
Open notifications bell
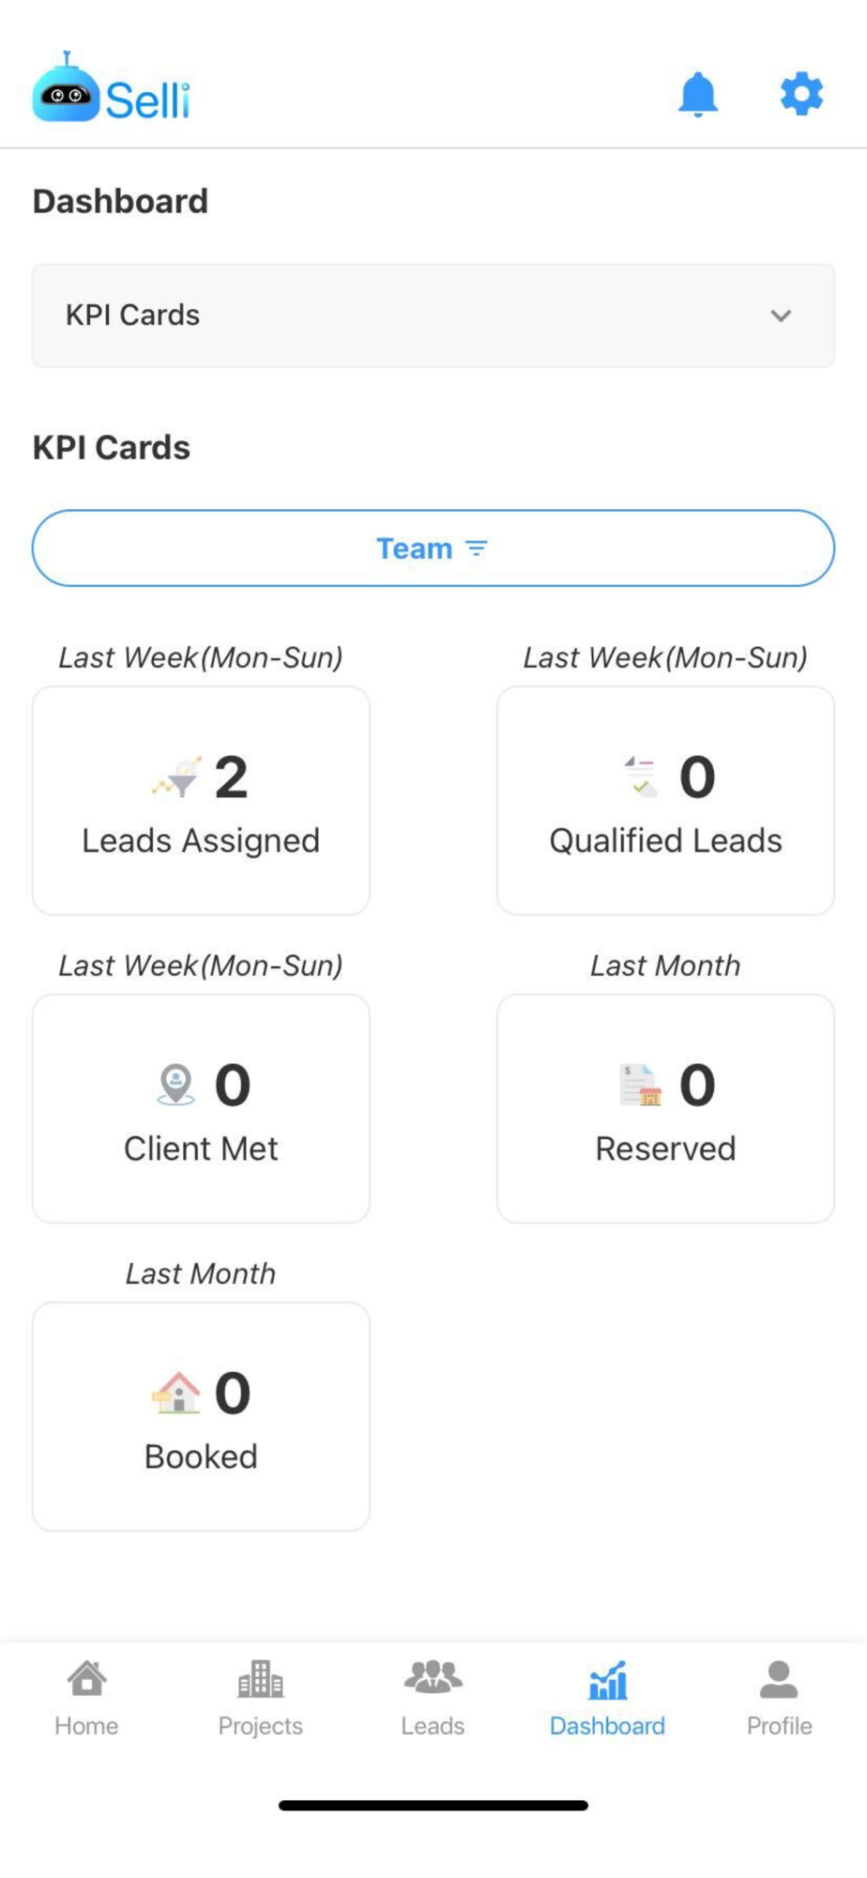[698, 94]
